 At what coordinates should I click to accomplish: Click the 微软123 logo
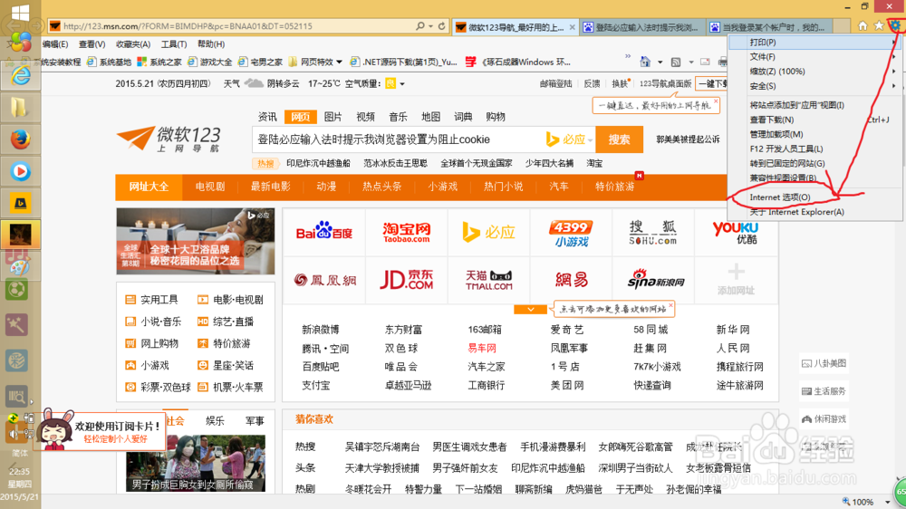[169, 139]
